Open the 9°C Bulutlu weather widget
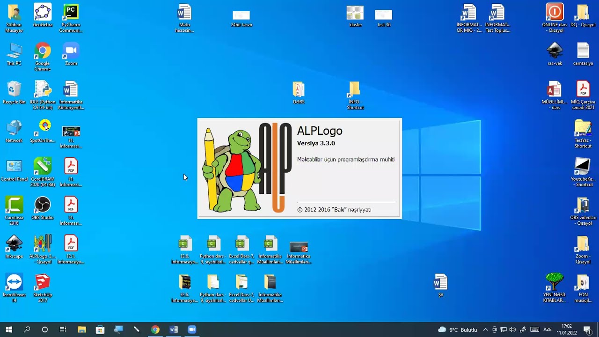 (458, 330)
